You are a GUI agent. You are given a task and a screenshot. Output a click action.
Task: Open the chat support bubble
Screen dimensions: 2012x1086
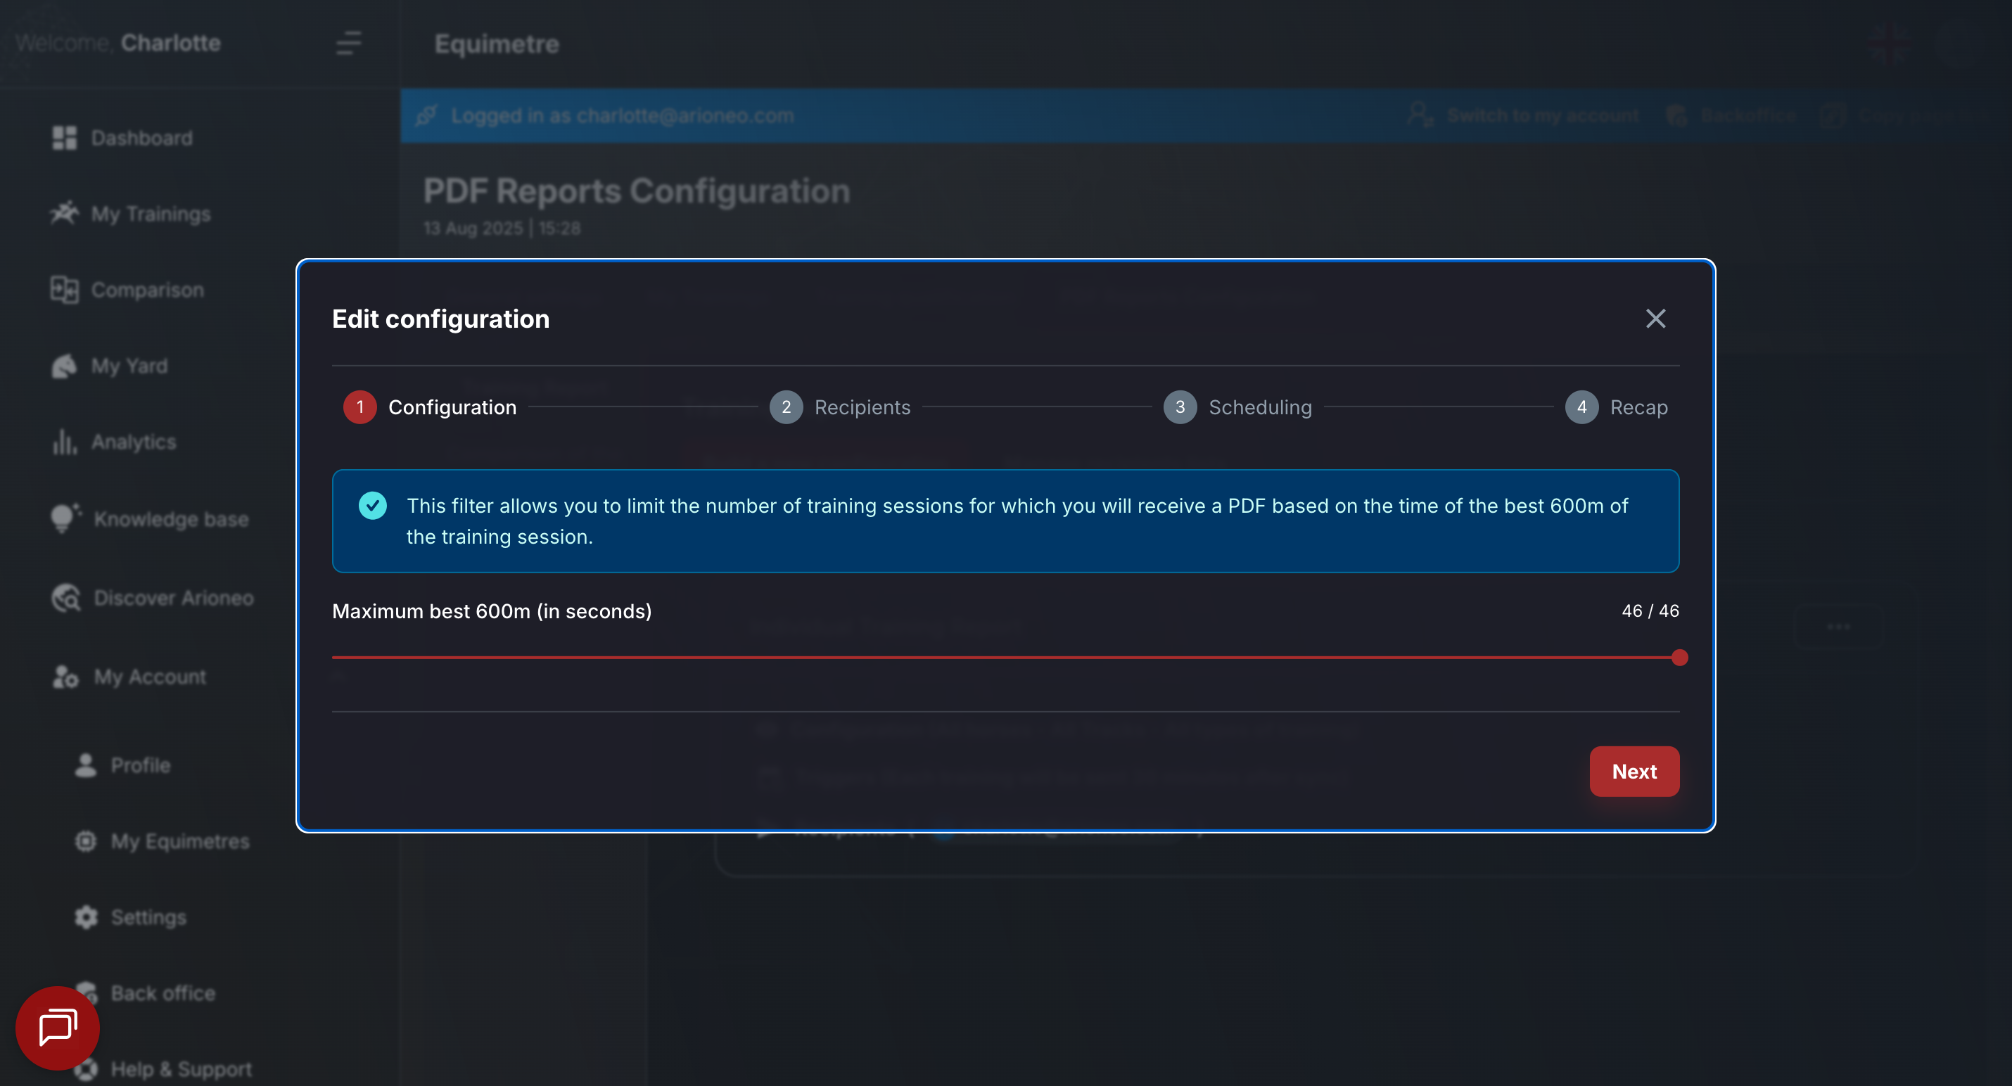click(58, 1028)
